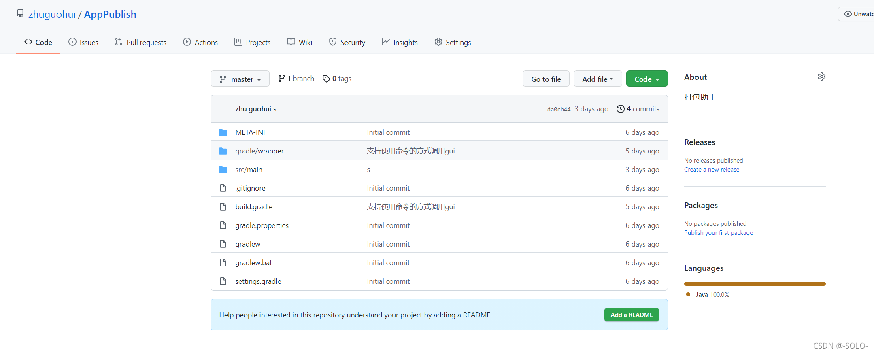
Task: Click the file icon for settings.gradle
Action: pos(223,281)
